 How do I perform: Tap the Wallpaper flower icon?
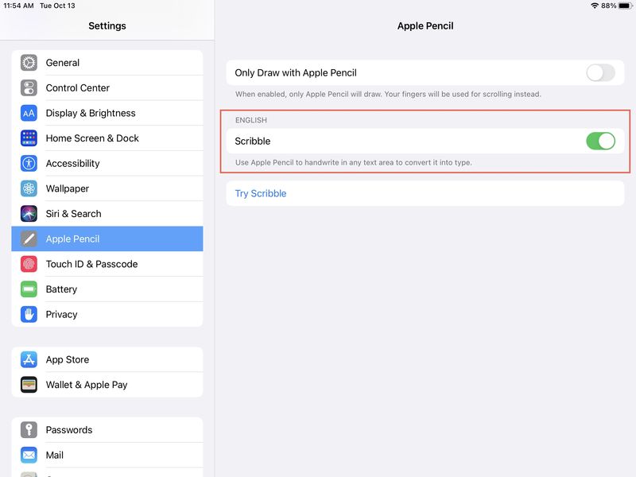(x=29, y=188)
